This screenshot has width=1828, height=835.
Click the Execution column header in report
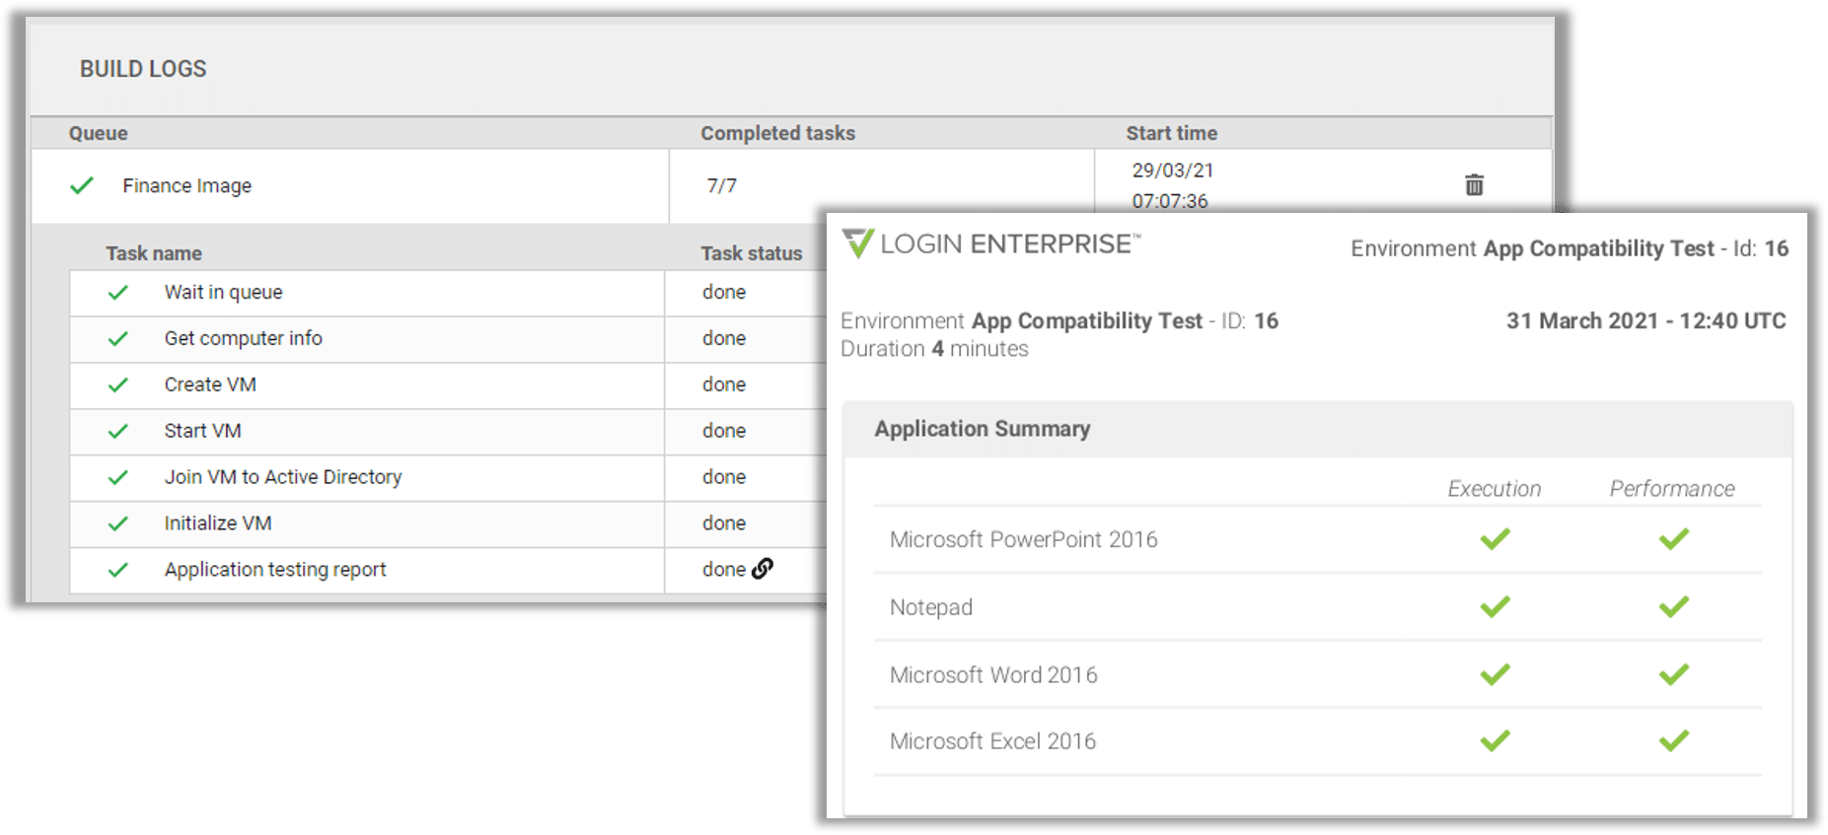click(1494, 489)
